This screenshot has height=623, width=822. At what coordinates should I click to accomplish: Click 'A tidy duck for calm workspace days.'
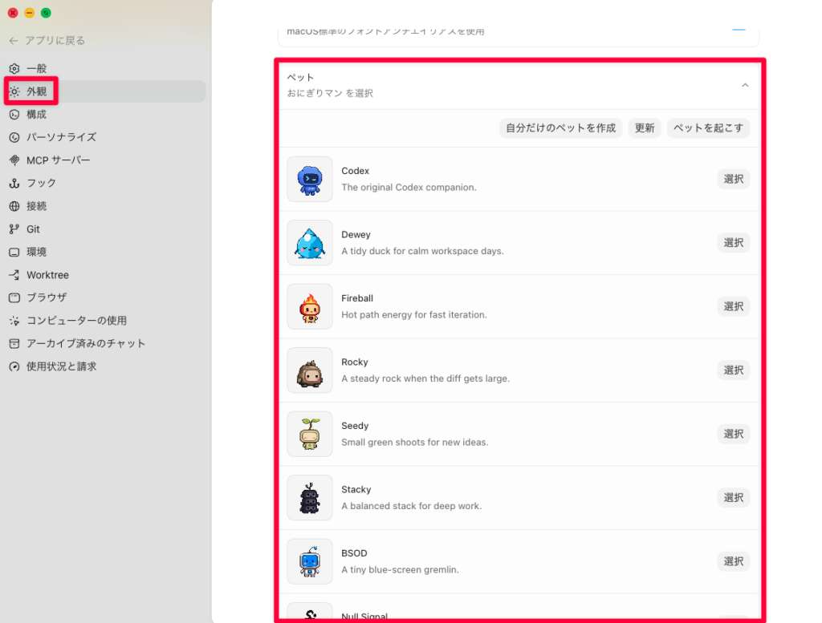click(x=422, y=251)
